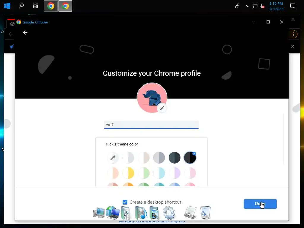Pick the peach theme color
The image size is (304, 228).
113,173
